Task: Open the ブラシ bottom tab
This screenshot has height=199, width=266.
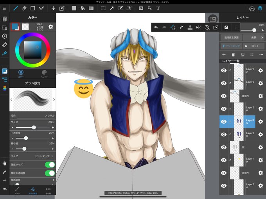Action: (17, 190)
